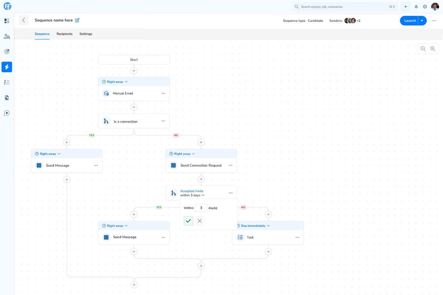Switch to the Recipients tab

click(x=65, y=34)
